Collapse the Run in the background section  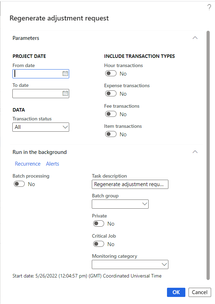pyautogui.click(x=195, y=152)
